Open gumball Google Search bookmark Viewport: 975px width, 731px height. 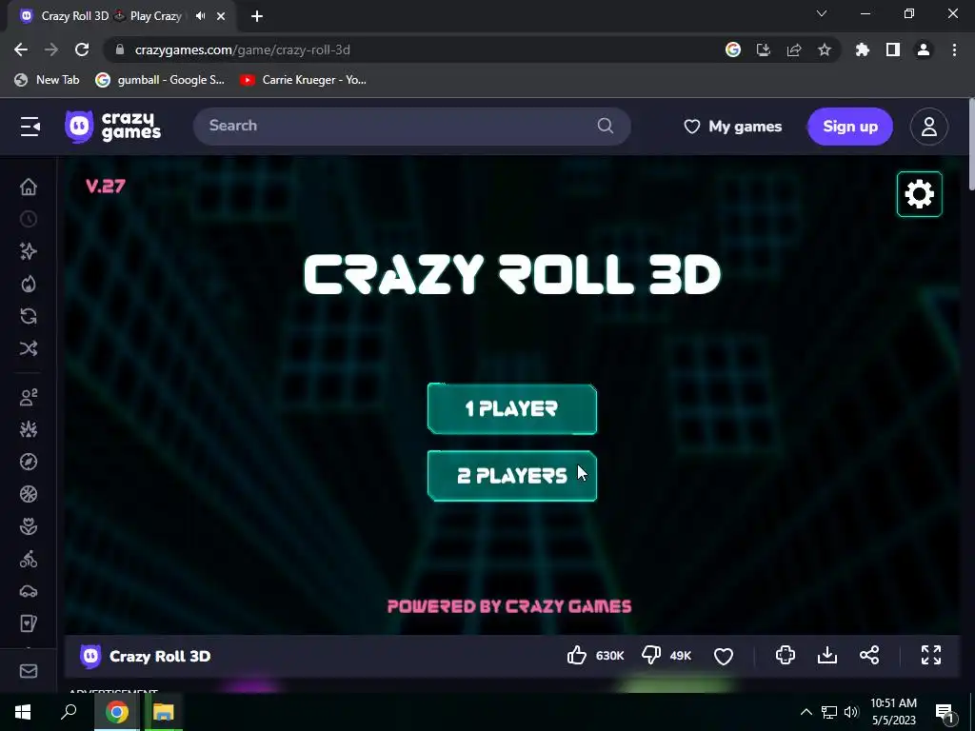point(160,80)
